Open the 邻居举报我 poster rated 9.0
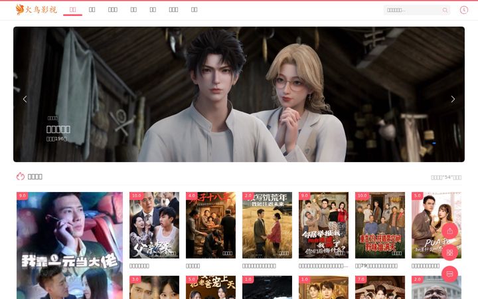 323,225
